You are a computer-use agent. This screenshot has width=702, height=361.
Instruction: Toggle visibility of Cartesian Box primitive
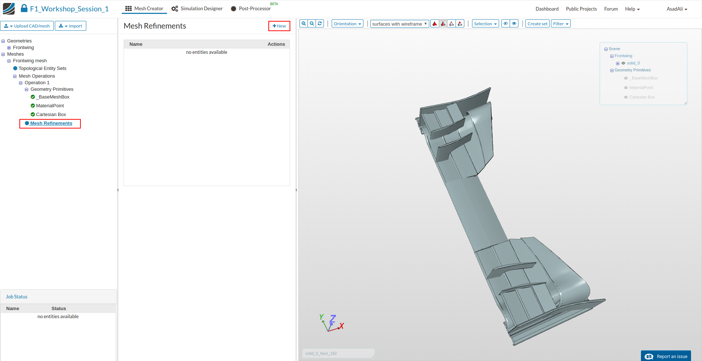tap(626, 97)
